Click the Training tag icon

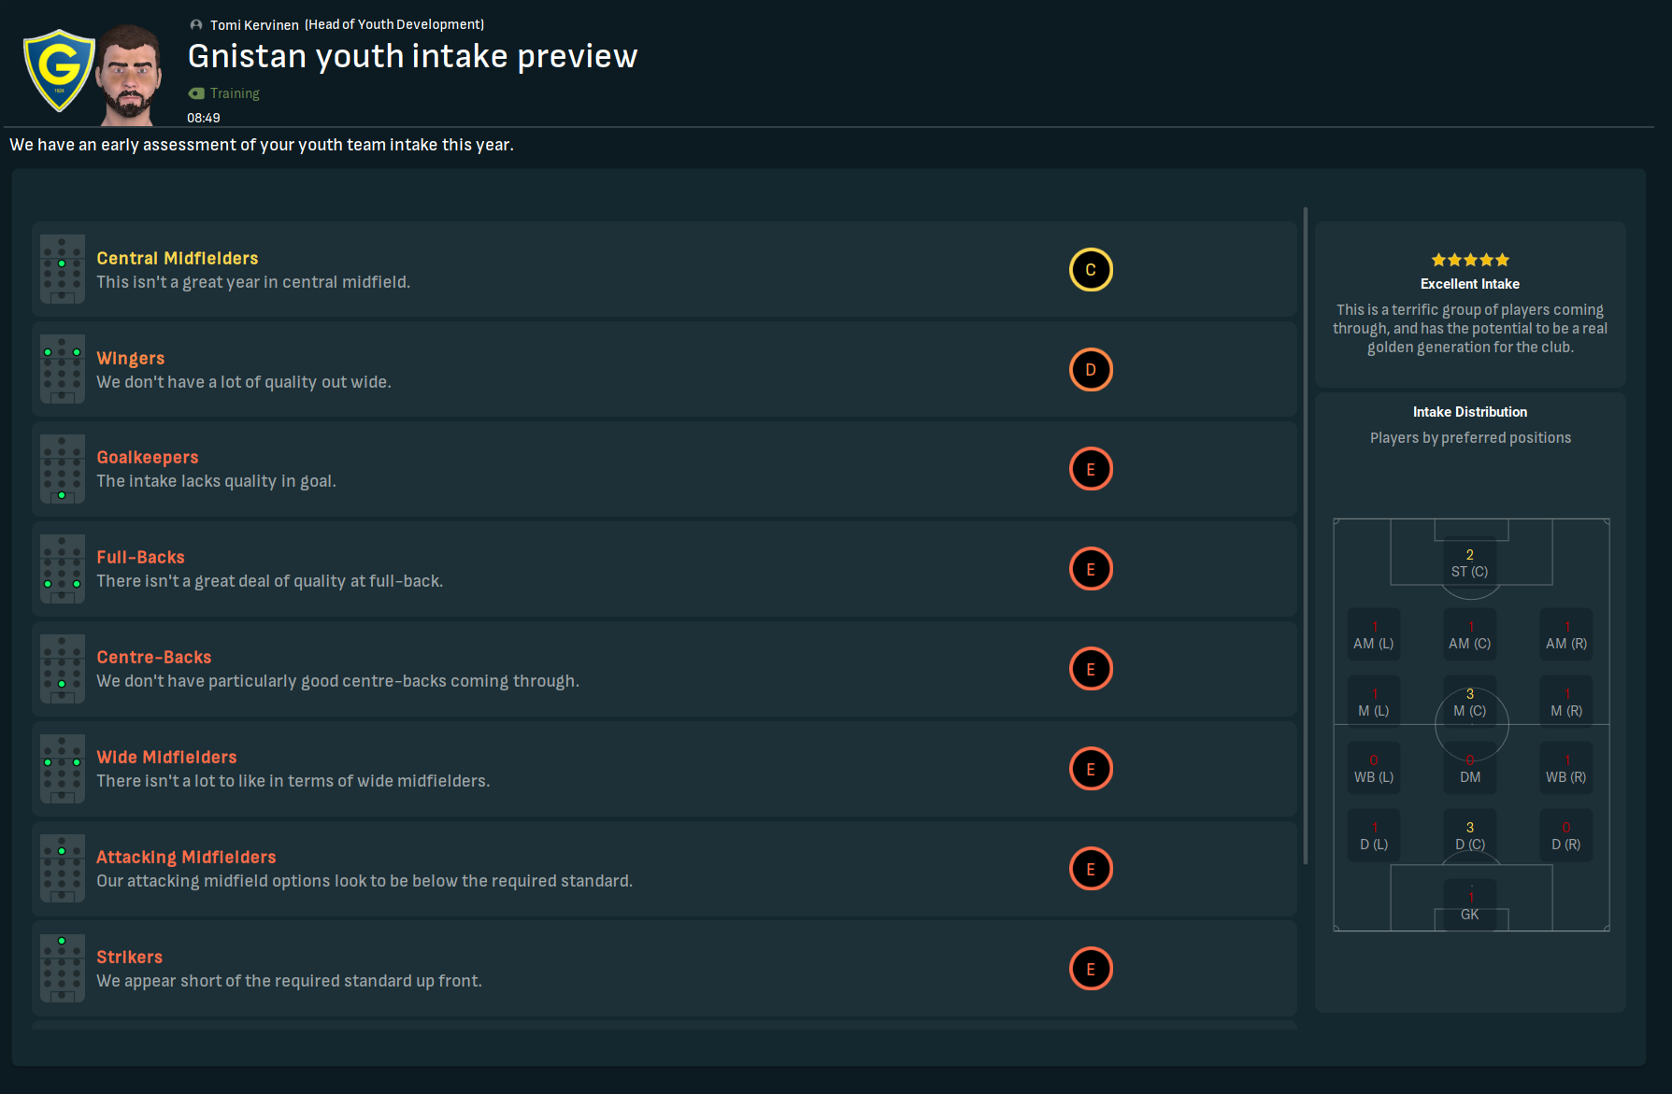click(x=196, y=93)
